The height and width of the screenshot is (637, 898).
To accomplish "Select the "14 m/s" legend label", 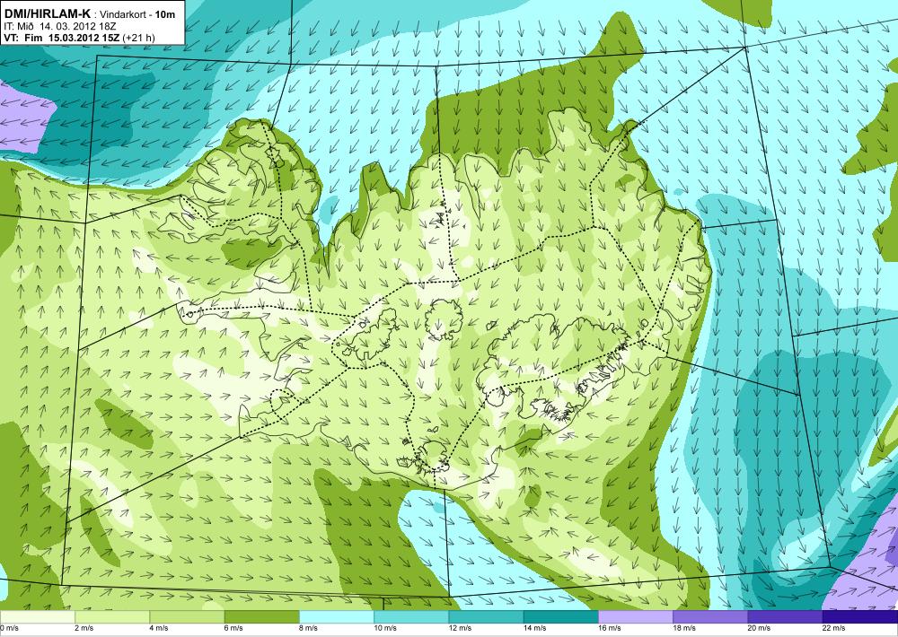I will pyautogui.click(x=535, y=628).
